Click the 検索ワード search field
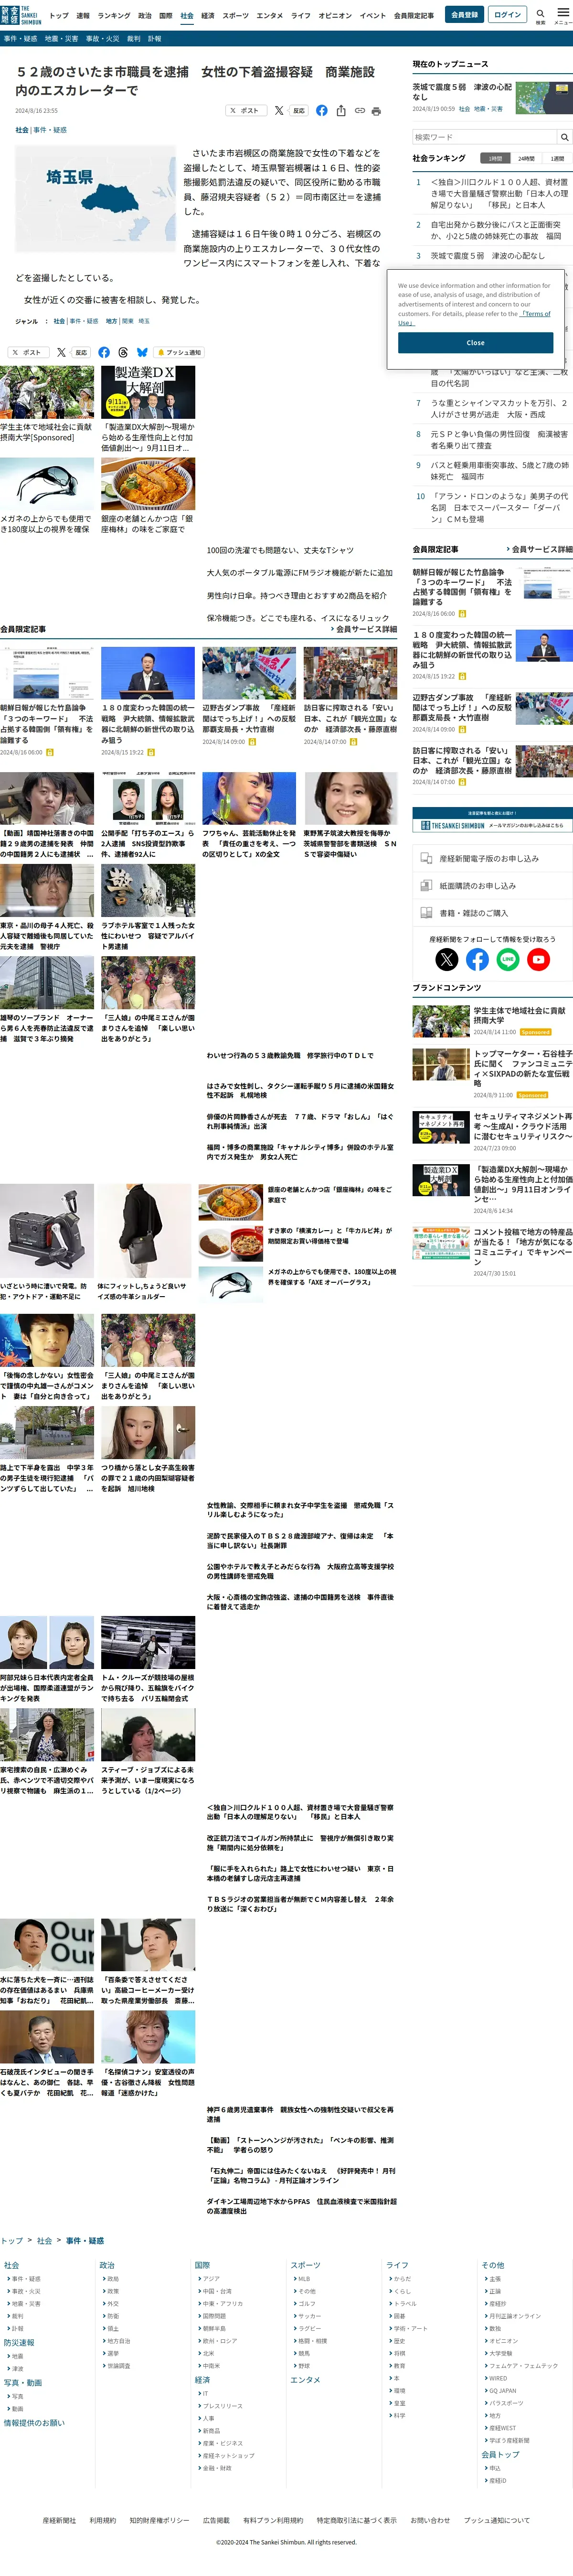Viewport: 573px width, 2576px height. pyautogui.click(x=484, y=137)
